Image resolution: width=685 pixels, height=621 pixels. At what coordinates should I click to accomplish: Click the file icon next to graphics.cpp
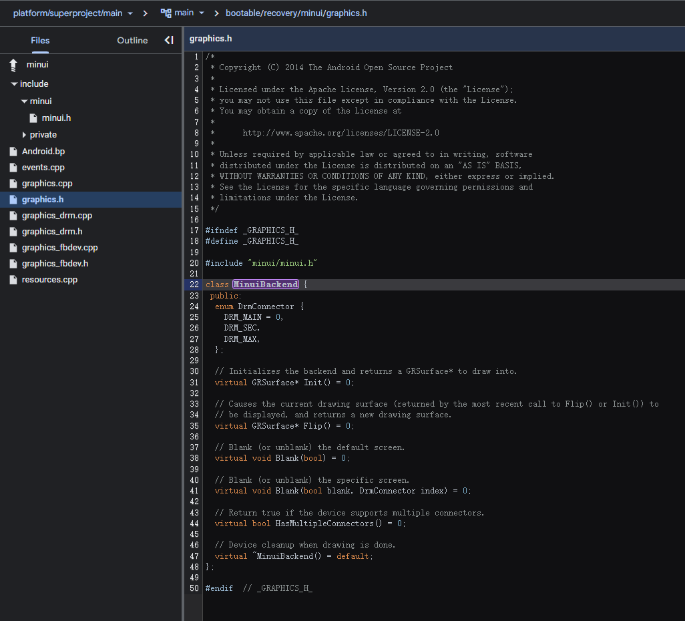pos(13,184)
